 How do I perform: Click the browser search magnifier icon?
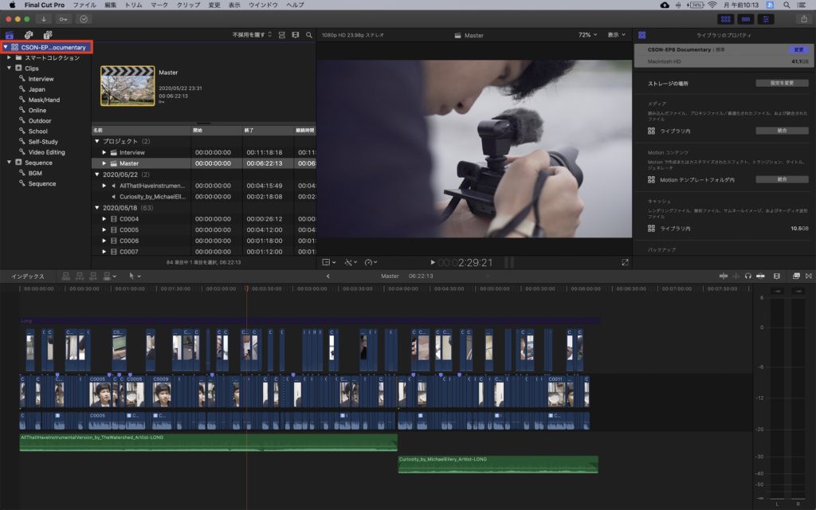coord(308,35)
